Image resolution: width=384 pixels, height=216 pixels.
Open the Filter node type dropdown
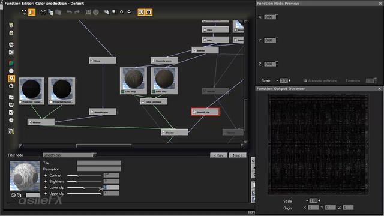click(70, 155)
